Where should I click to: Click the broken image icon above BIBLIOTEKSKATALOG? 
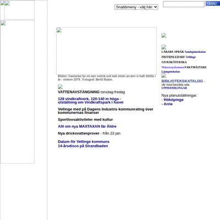pyautogui.click(x=164, y=75)
